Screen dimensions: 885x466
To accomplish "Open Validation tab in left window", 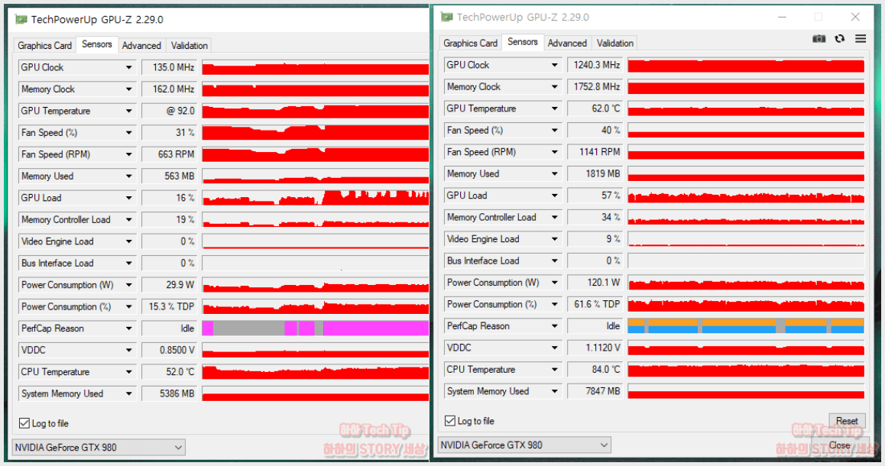I will coord(189,46).
